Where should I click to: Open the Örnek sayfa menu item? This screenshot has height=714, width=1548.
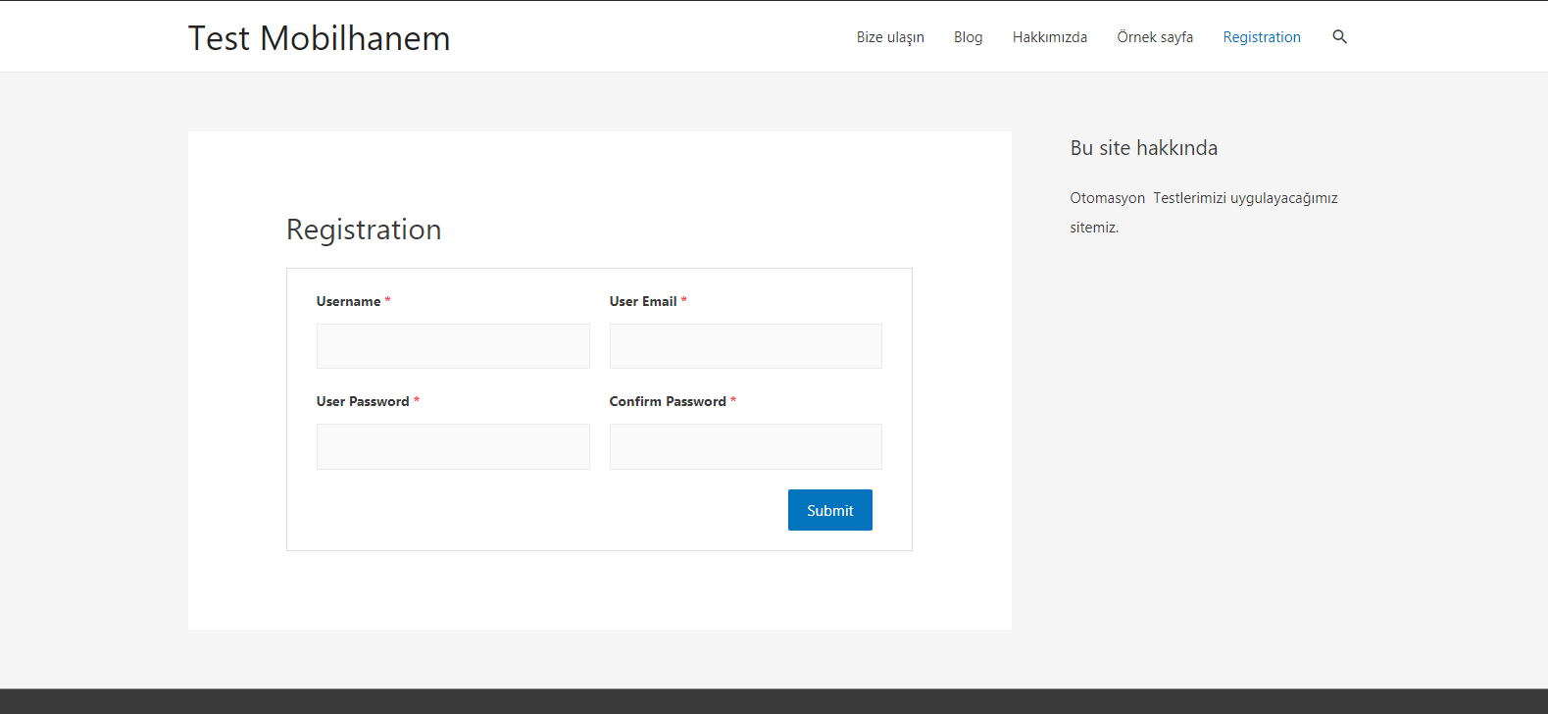1155,37
